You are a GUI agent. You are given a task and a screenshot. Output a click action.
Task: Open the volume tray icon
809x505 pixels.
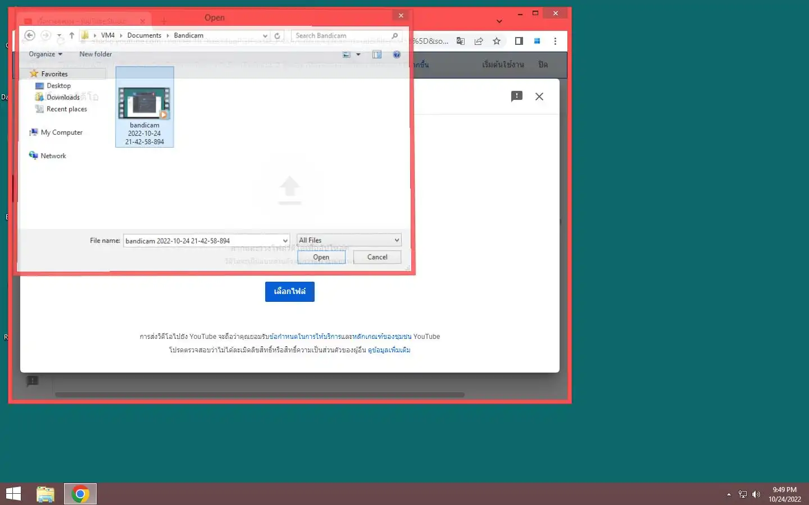tap(756, 494)
